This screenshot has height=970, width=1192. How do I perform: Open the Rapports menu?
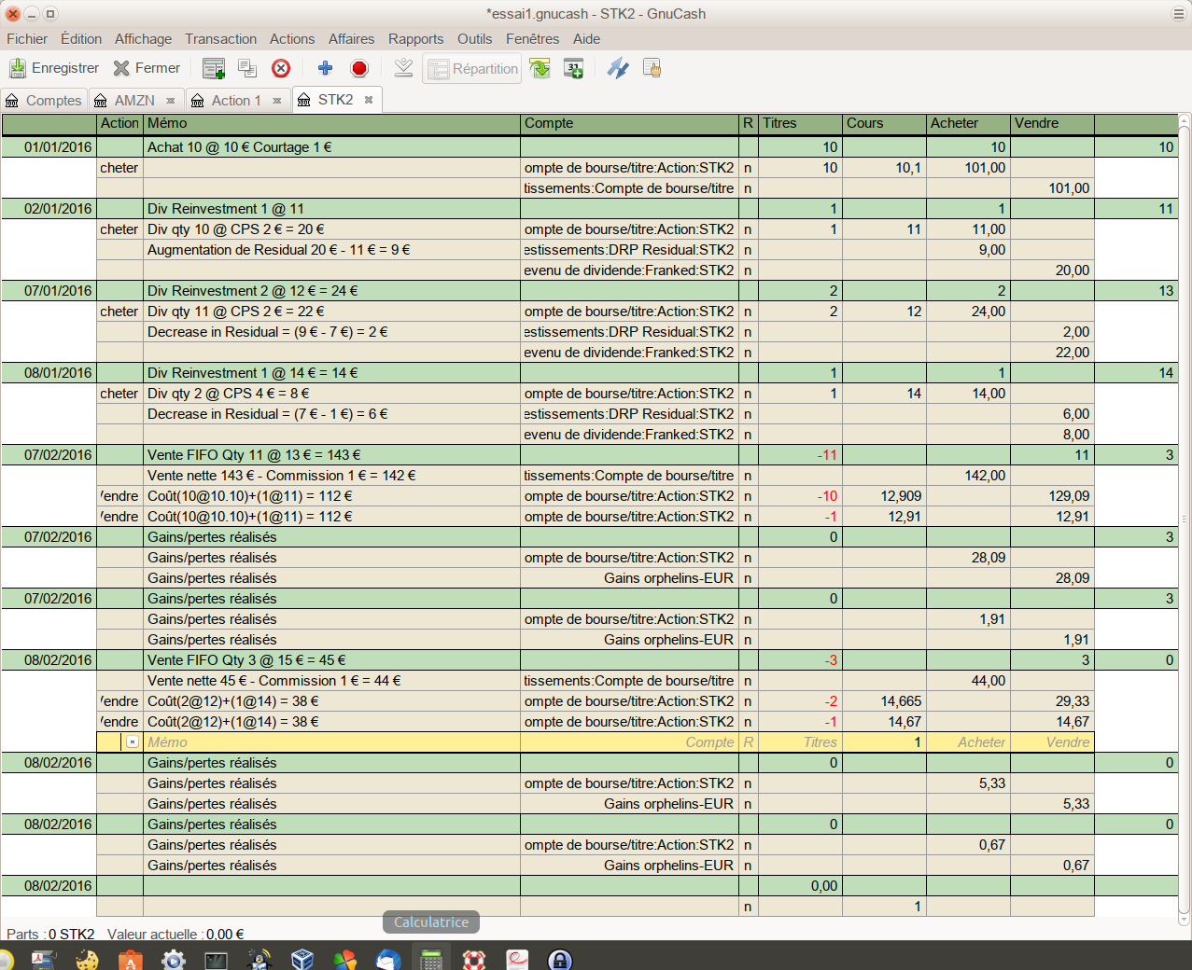pos(415,39)
